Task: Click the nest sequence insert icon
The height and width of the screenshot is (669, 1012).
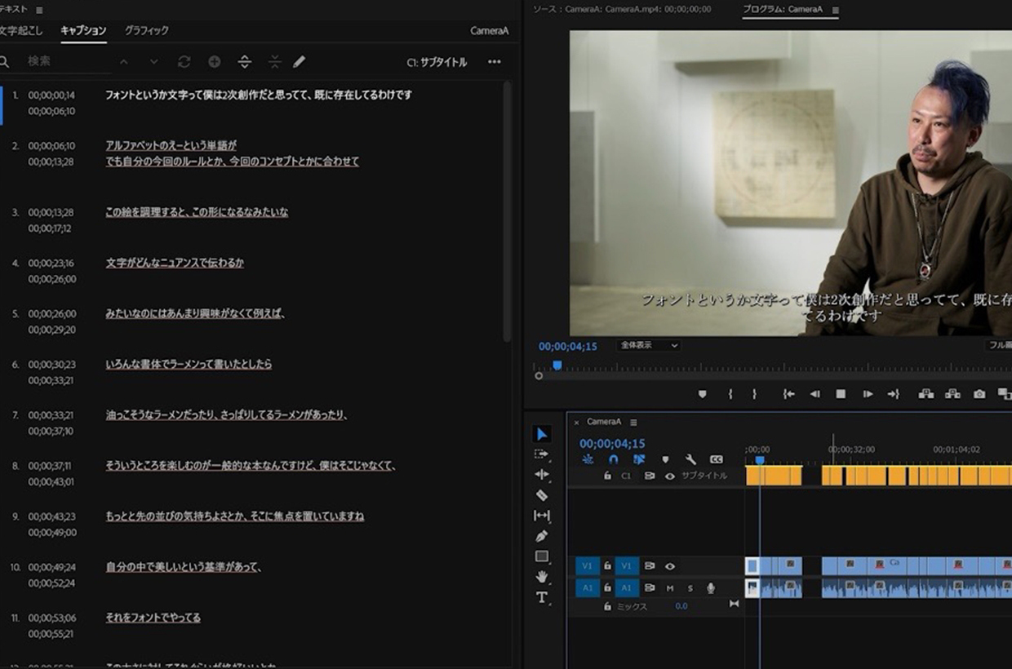Action: point(588,459)
